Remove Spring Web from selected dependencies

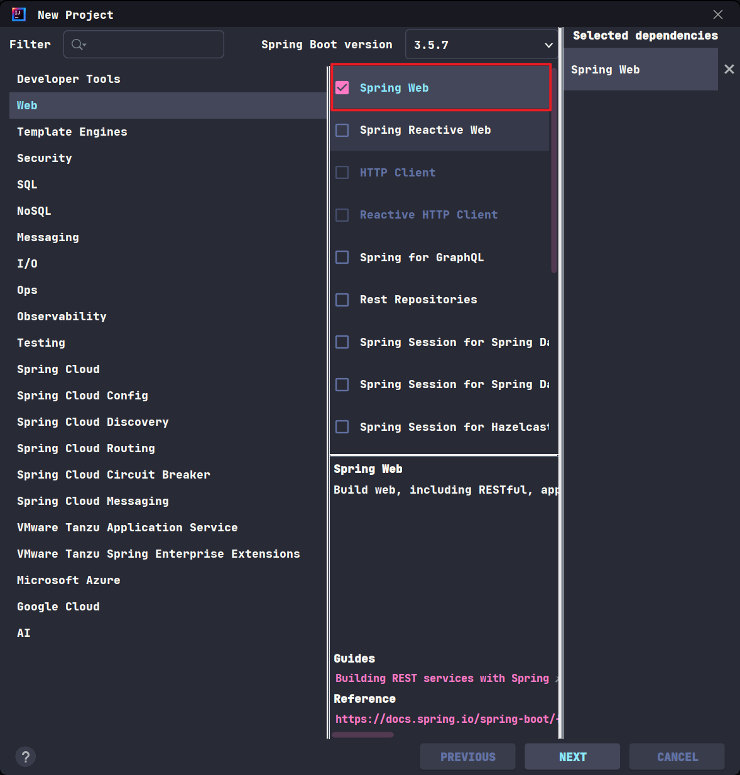(x=729, y=69)
